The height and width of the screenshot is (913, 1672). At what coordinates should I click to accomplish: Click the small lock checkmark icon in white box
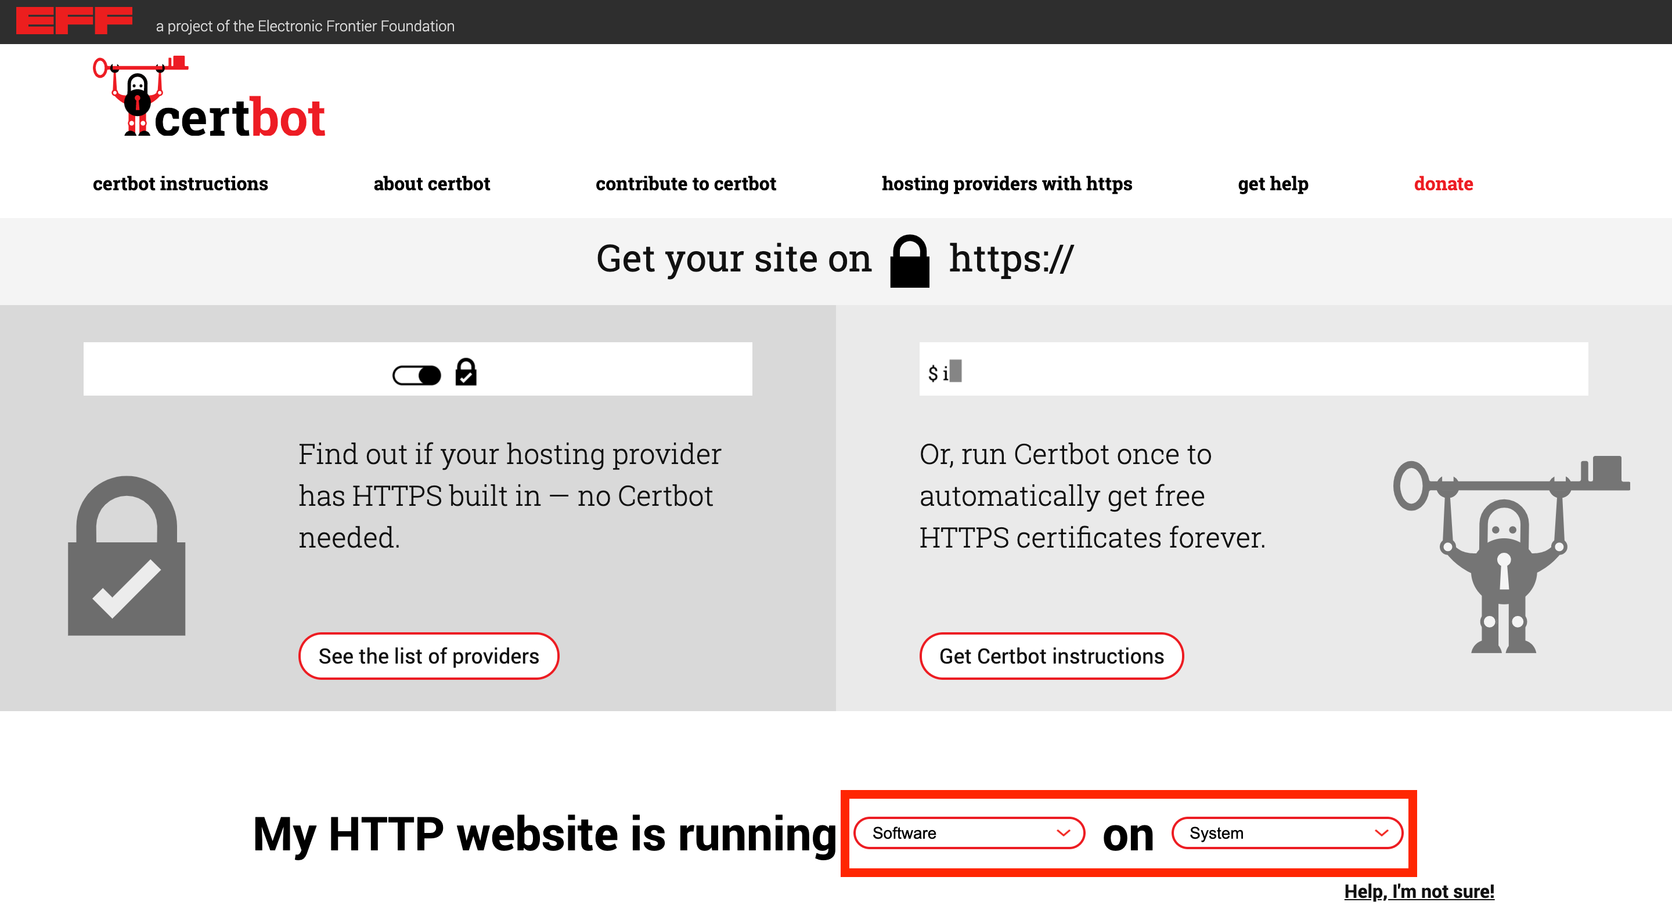tap(466, 372)
